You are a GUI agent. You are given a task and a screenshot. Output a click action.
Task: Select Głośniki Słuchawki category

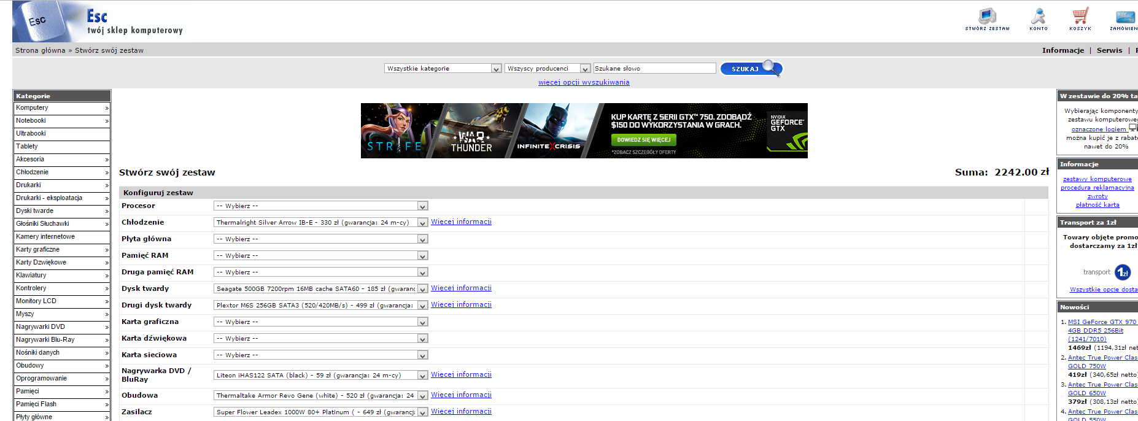[x=62, y=224]
